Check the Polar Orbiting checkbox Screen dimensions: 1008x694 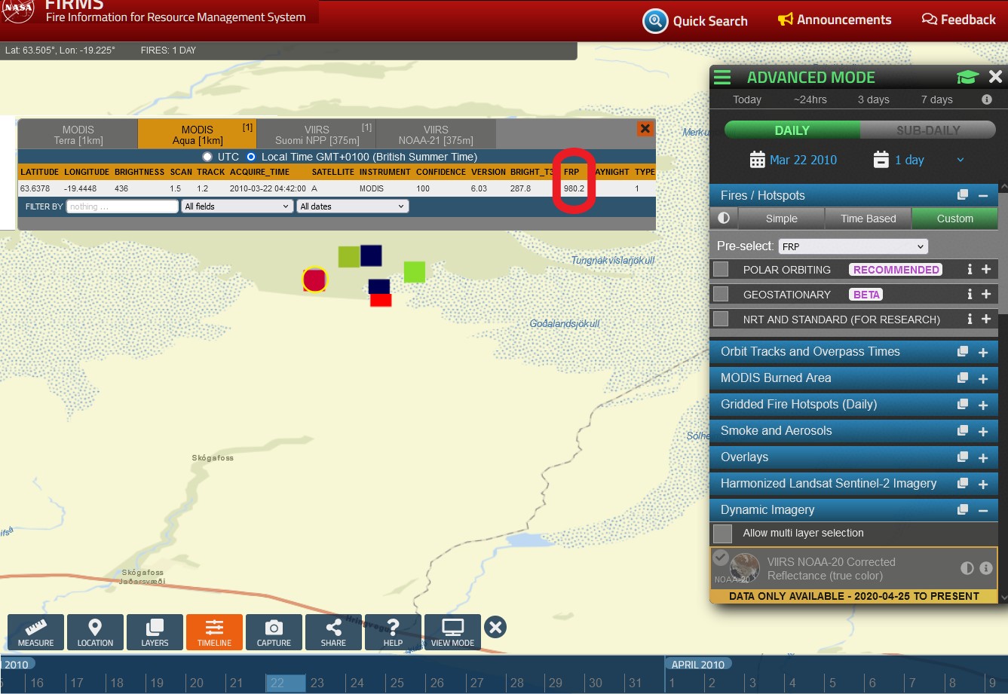721,269
